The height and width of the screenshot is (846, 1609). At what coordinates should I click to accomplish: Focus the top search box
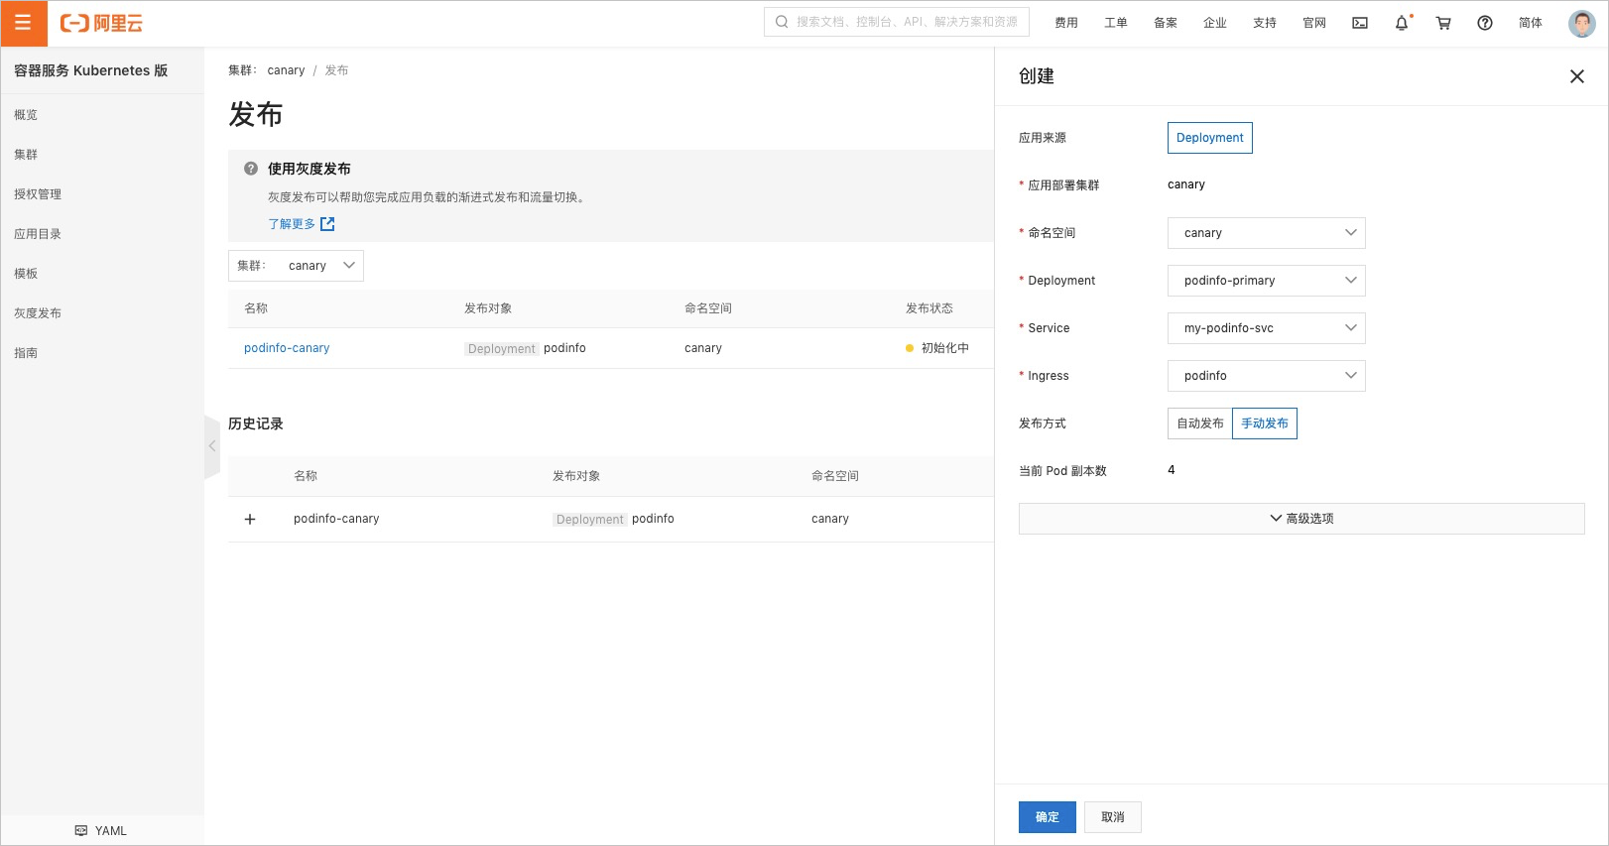pyautogui.click(x=897, y=22)
